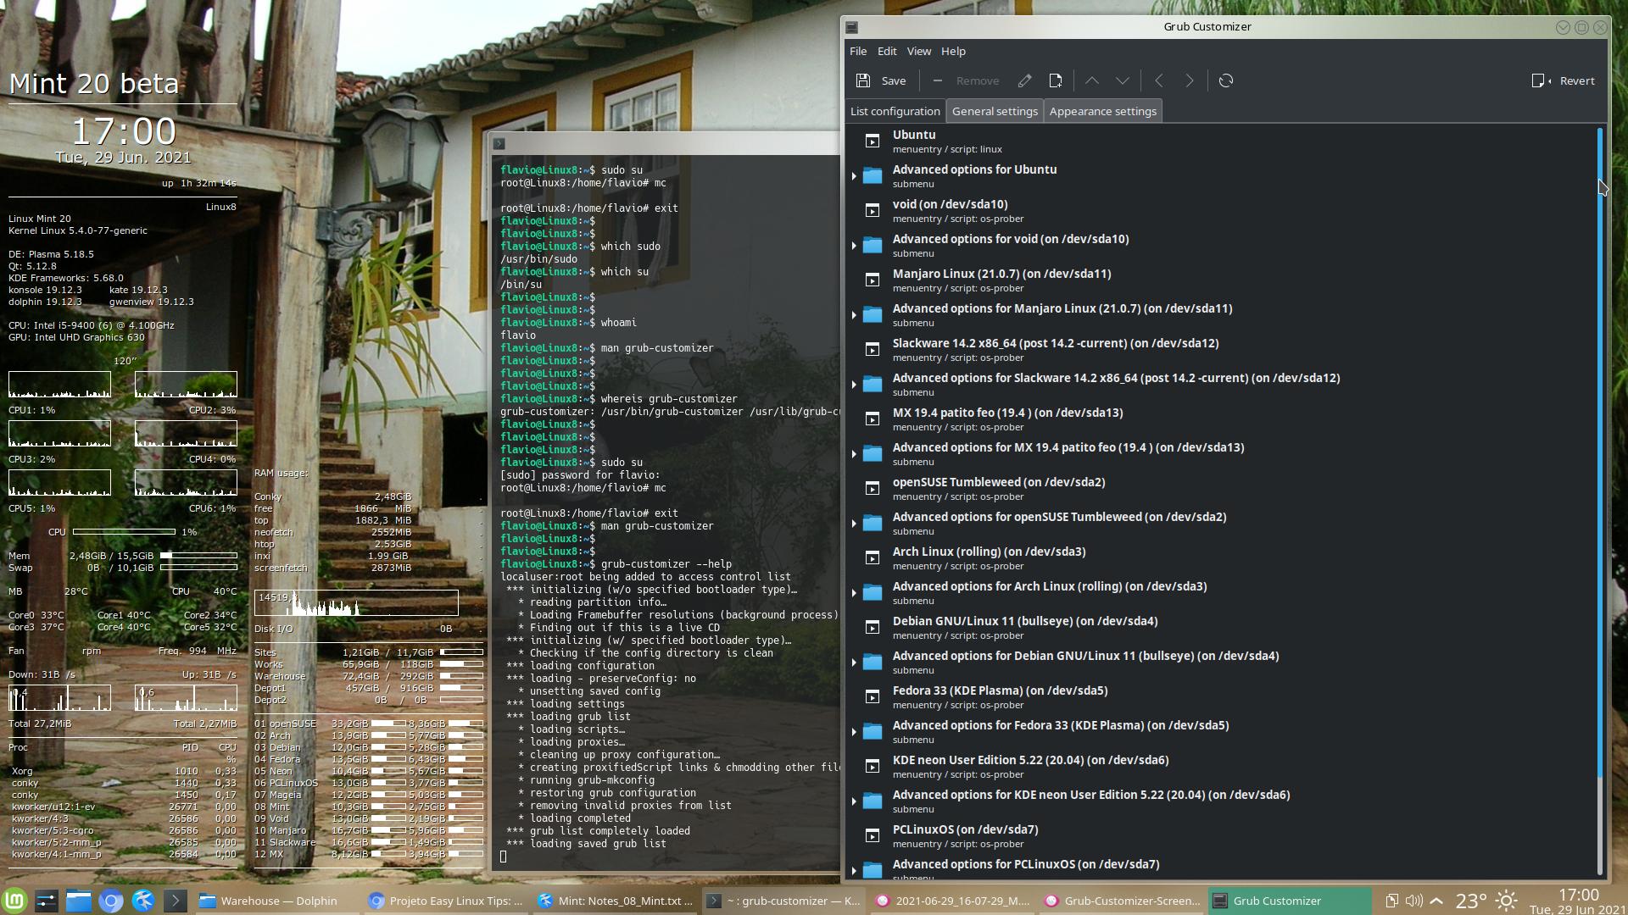Open the Linux Mint start menu
1628x915 pixels.
(14, 901)
